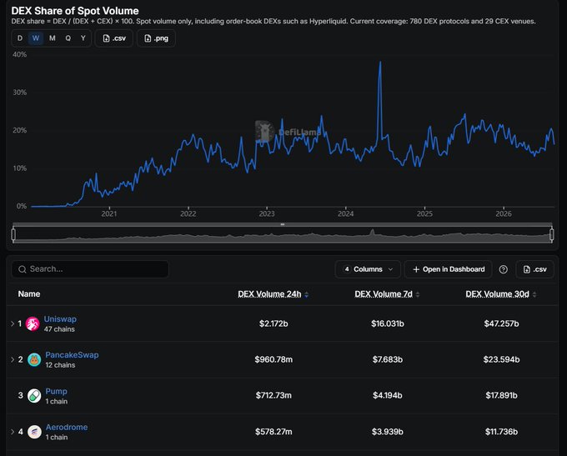Screen dimensions: 567x456
Task: Sort by DEX Volume 24h column
Action: coord(273,294)
